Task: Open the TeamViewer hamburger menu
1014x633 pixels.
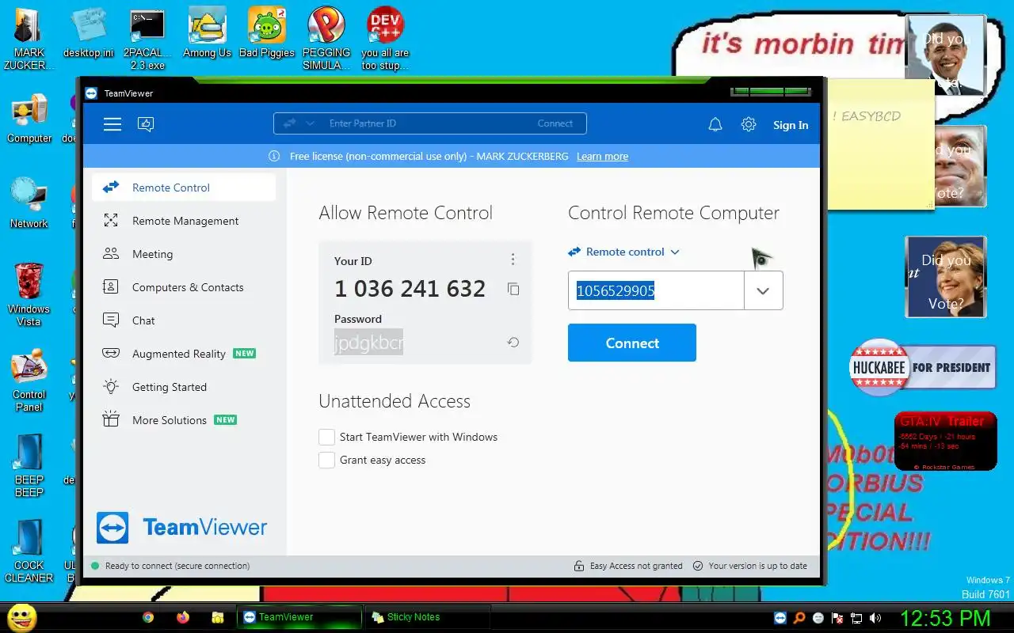Action: point(112,124)
